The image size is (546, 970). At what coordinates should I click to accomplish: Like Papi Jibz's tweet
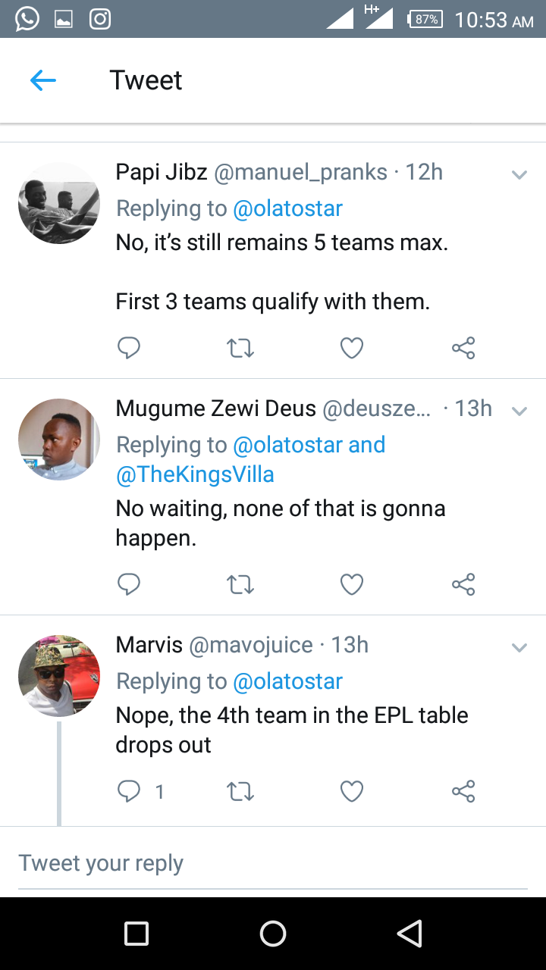tap(352, 348)
